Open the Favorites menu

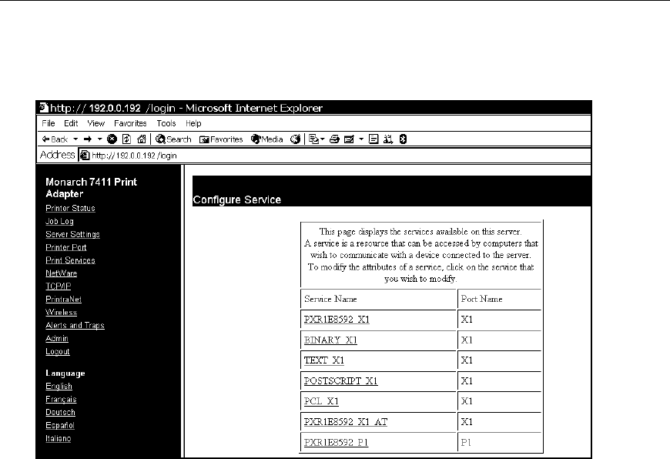click(130, 123)
